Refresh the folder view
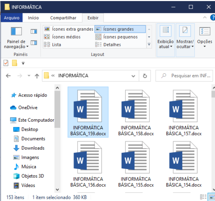Image resolution: width=215 pixels, height=201 pixels. pos(145,76)
